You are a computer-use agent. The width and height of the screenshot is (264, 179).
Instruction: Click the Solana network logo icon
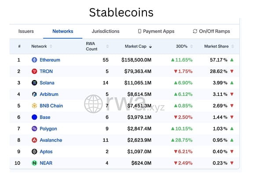(x=34, y=83)
